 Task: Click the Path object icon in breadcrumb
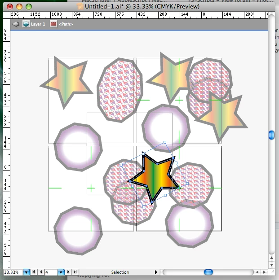[53, 24]
